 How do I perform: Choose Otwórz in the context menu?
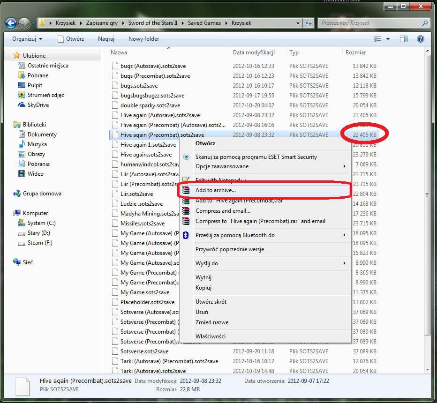(x=265, y=143)
